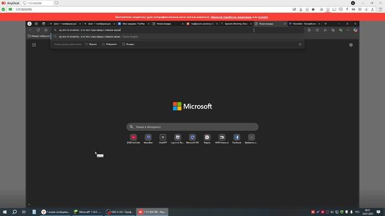This screenshot has height=216, width=385.
Task: Click the AnyDesk whiteboard pencil icon
Action: [372, 10]
